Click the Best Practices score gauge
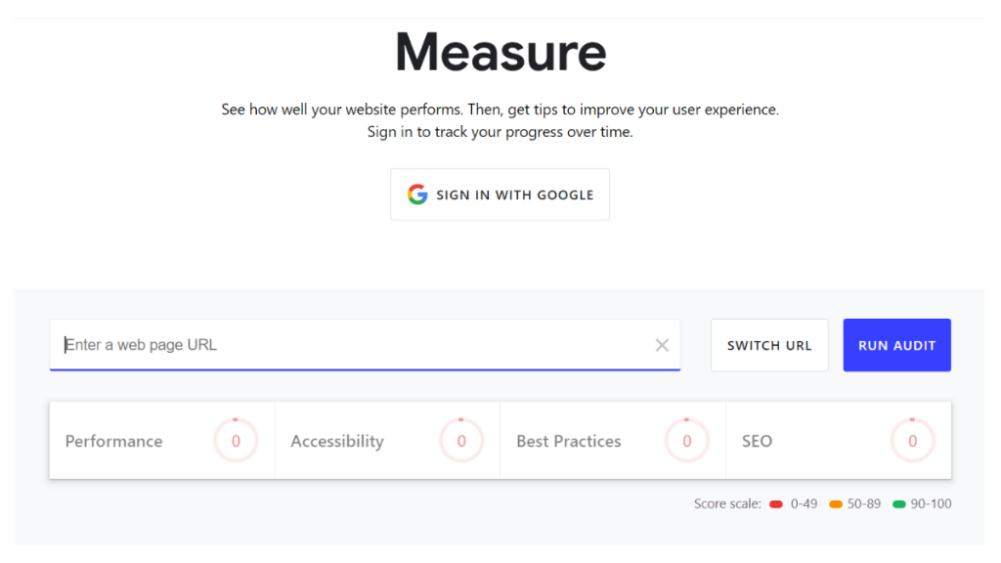The width and height of the screenshot is (1001, 563). [687, 441]
